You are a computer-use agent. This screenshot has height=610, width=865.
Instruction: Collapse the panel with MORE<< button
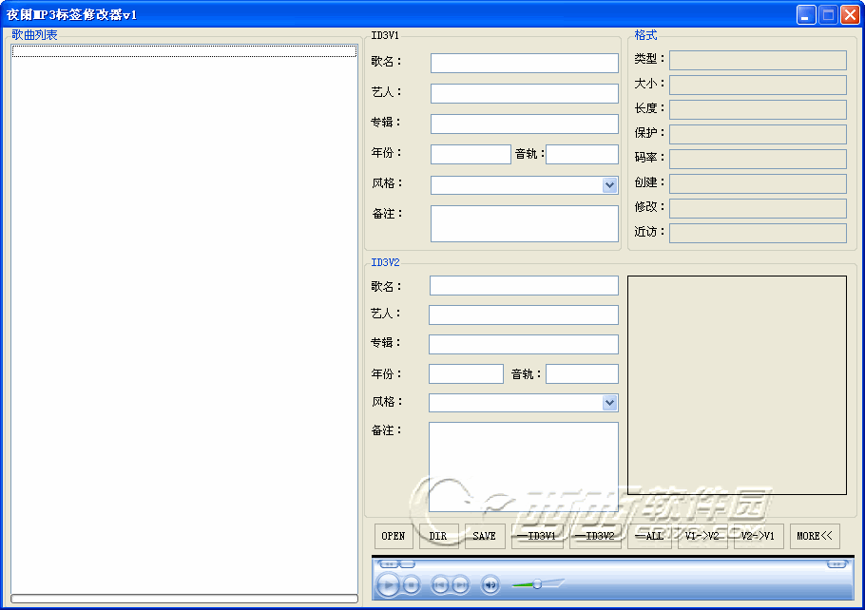pos(815,536)
